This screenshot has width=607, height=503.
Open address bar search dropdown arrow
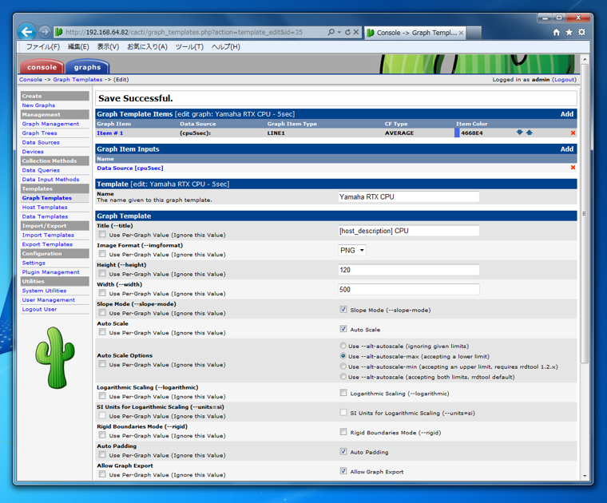coord(339,33)
